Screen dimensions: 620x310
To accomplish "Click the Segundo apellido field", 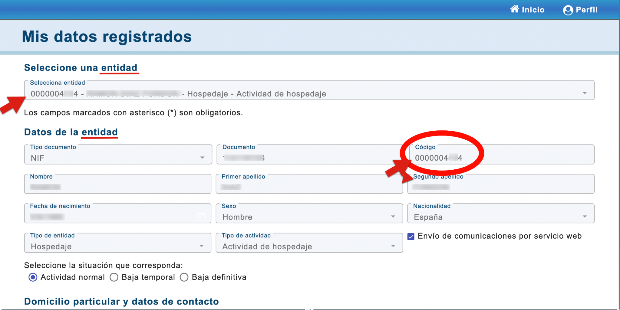I will pyautogui.click(x=501, y=184).
